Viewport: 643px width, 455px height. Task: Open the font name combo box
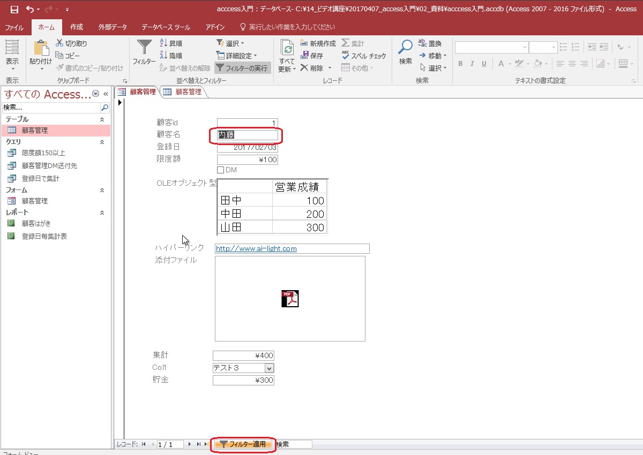pos(491,48)
